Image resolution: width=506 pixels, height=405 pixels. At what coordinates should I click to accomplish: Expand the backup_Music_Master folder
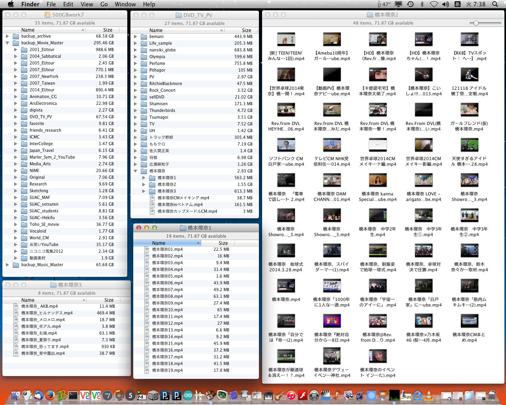(x=8, y=265)
